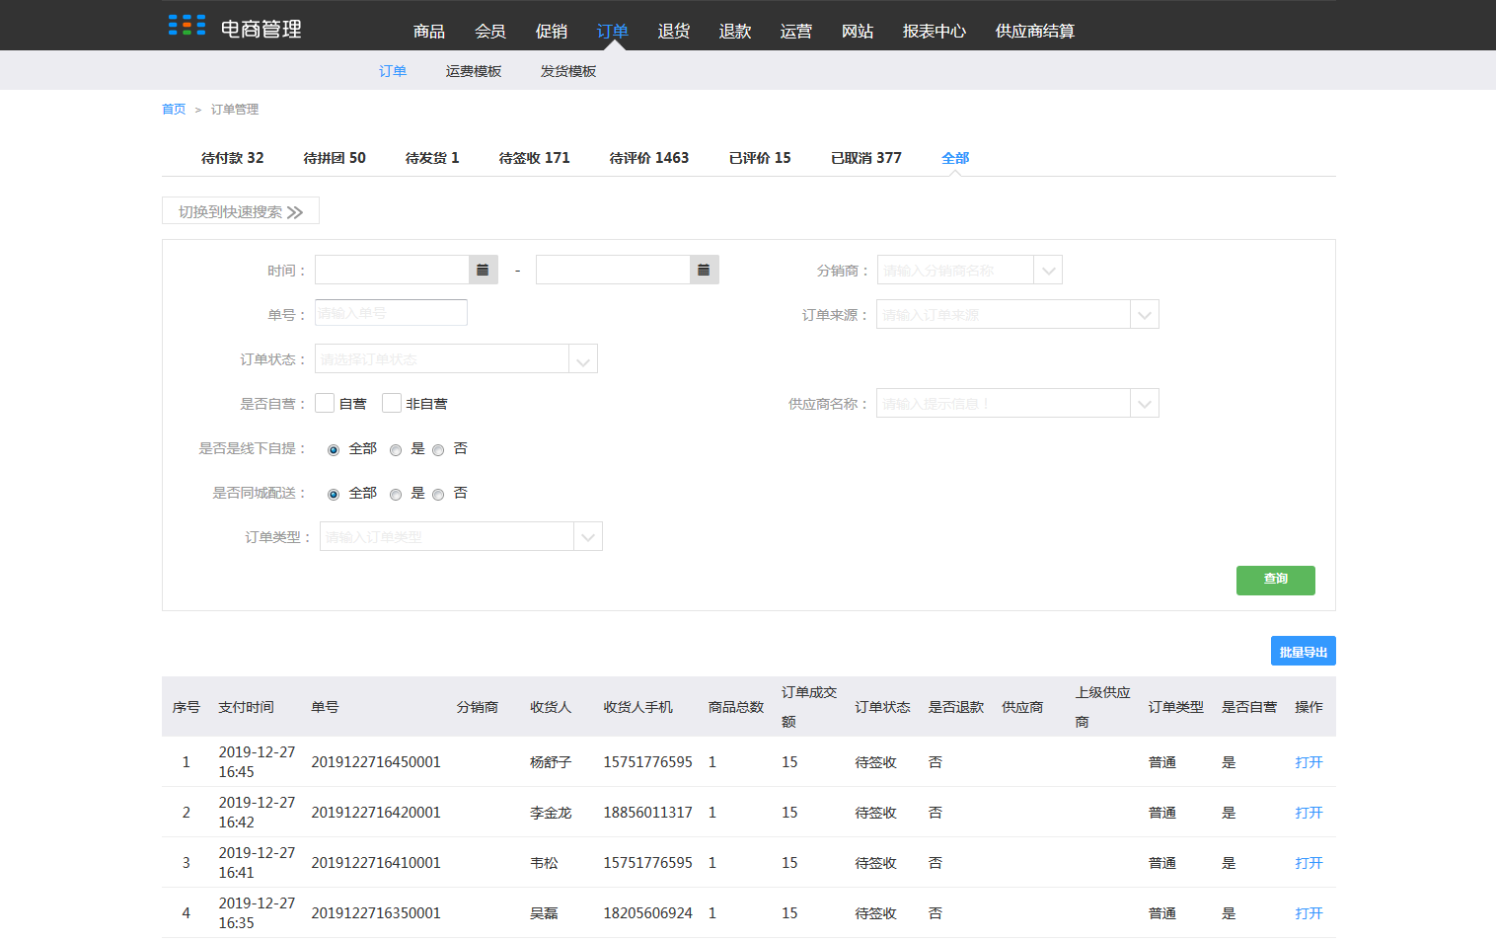Switch to 订单 submenu item
This screenshot has height=941, width=1496.
coord(393,71)
